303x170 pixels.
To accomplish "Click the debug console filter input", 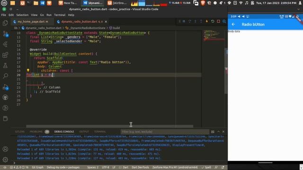I will [165, 132].
